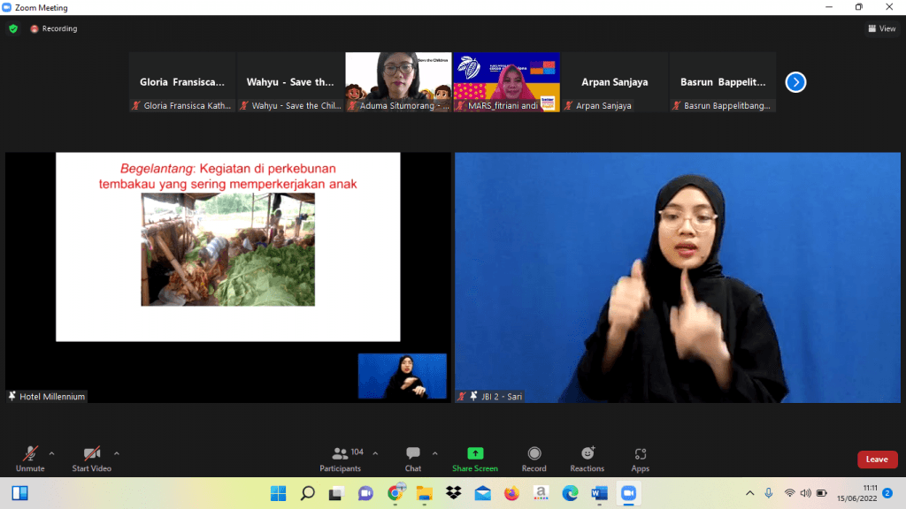Viewport: 906px width, 509px height.
Task: Open audio options arrow next to Unmute
Action: coord(52,453)
